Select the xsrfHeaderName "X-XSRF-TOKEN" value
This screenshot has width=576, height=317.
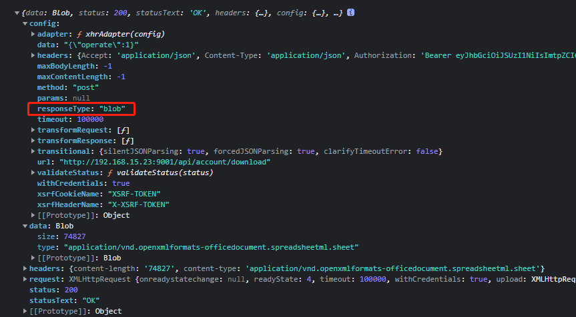(x=138, y=204)
